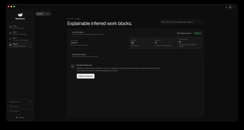The image size is (244, 130).
Task: Click the monitor icon beside No work blocks yet
Action: 73,66
